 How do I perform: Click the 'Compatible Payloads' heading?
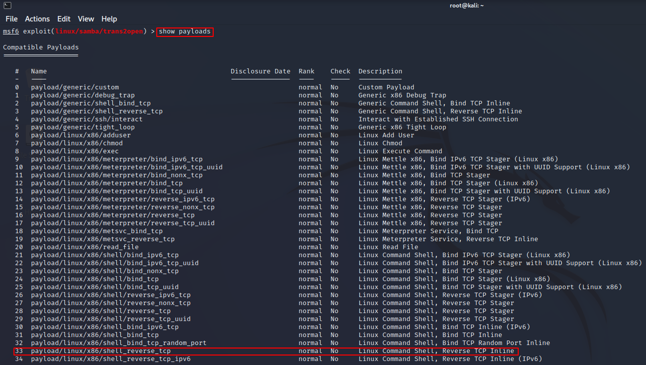pos(41,47)
